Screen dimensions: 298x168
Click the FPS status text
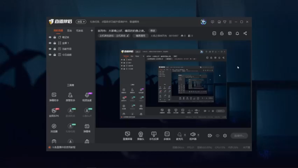click(x=191, y=147)
